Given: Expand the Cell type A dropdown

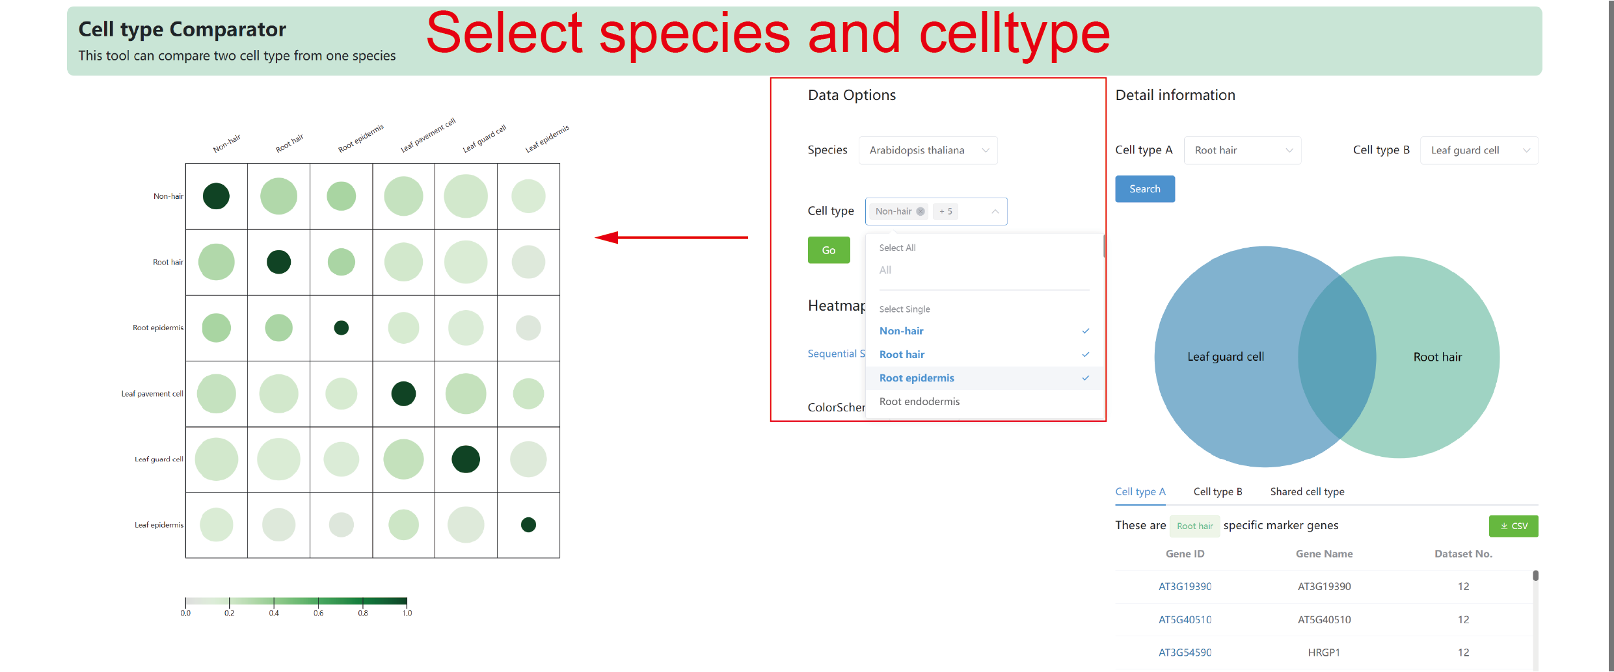Looking at the screenshot, I should (1243, 150).
